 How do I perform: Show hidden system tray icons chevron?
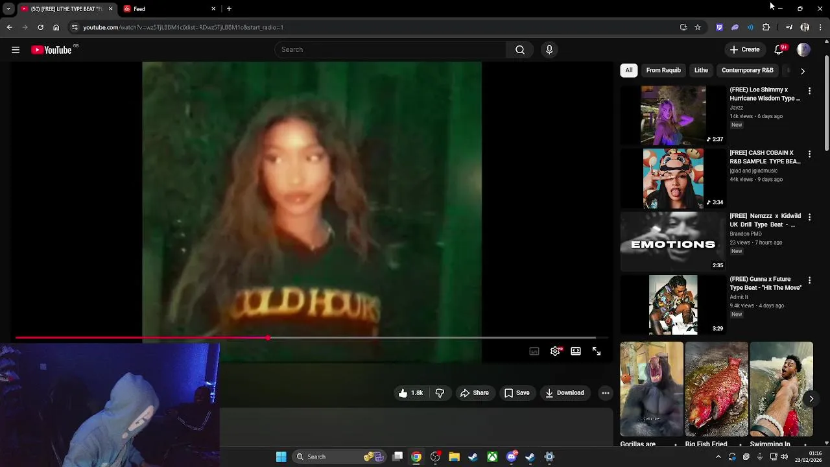coord(718,457)
